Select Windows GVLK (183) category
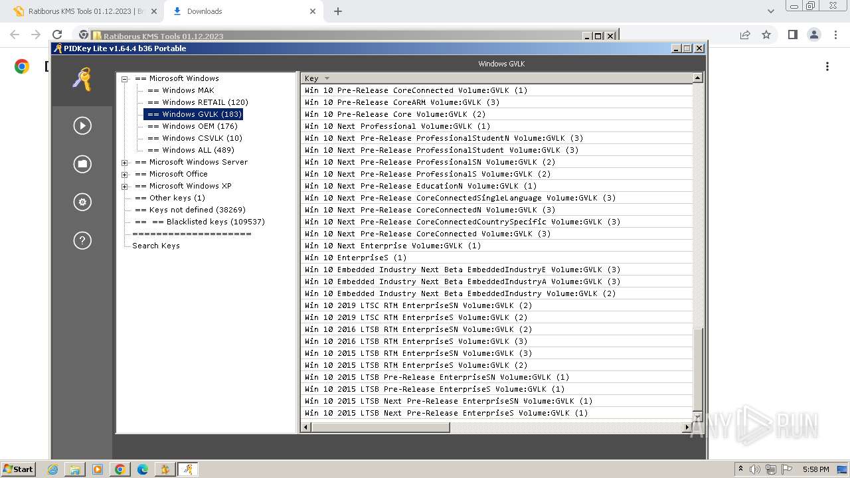The height and width of the screenshot is (478, 850). [x=193, y=114]
